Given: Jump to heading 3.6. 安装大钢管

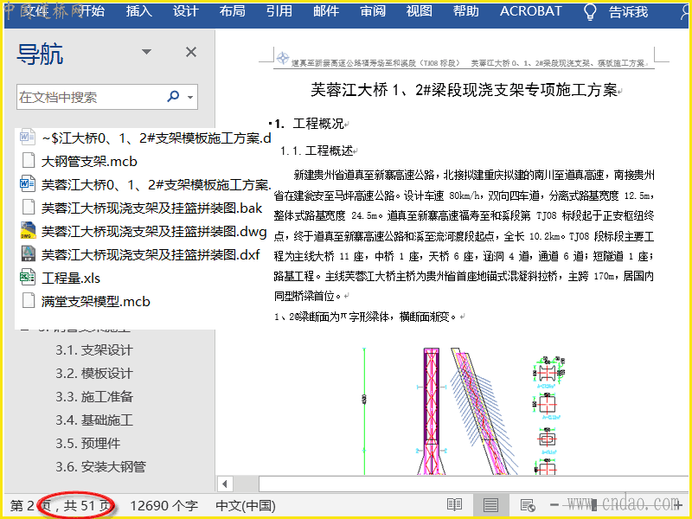Looking at the screenshot, I should tap(100, 467).
